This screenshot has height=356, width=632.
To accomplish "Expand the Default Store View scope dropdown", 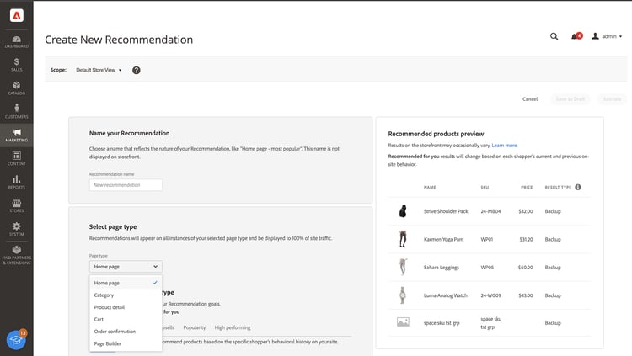I will tap(99, 70).
